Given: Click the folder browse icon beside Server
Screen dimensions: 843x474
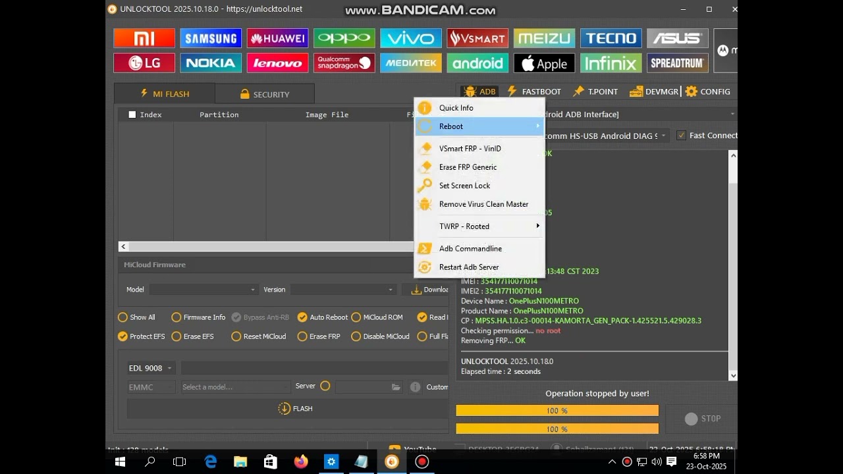Looking at the screenshot, I should point(396,387).
